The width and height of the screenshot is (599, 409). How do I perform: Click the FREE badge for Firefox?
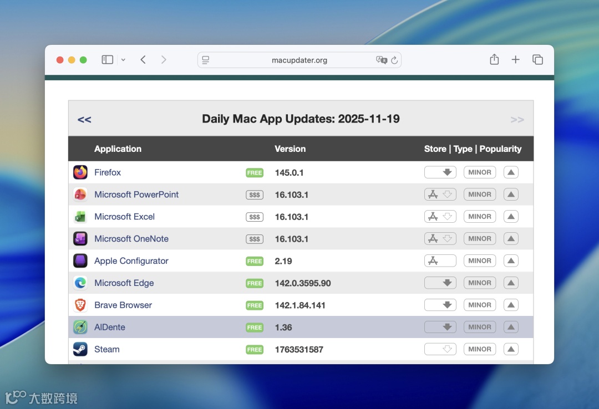255,172
